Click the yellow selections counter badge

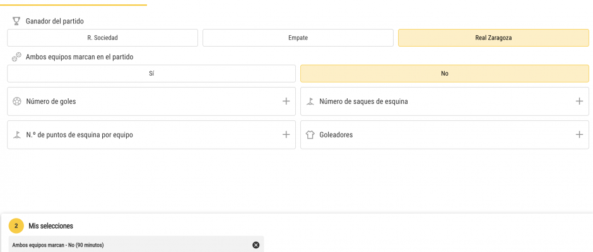tap(16, 226)
